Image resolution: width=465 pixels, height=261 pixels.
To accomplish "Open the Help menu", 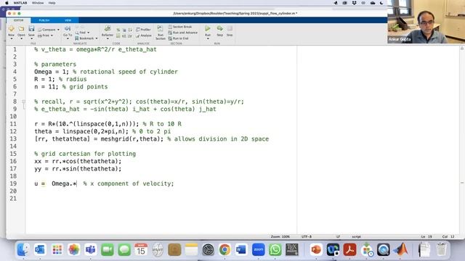I will [52, 3].
